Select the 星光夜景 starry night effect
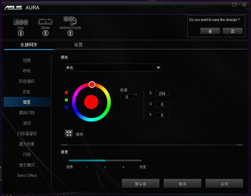251x196 pixels. point(27,144)
